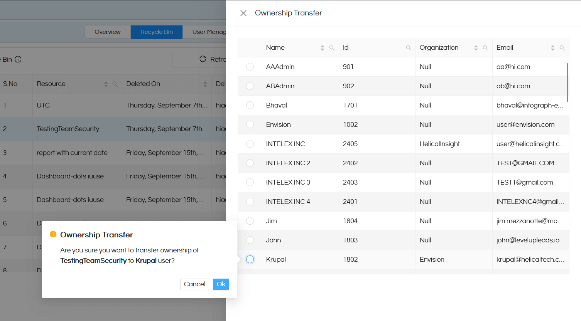Click the john@levelupleads.io email cell

(531, 240)
